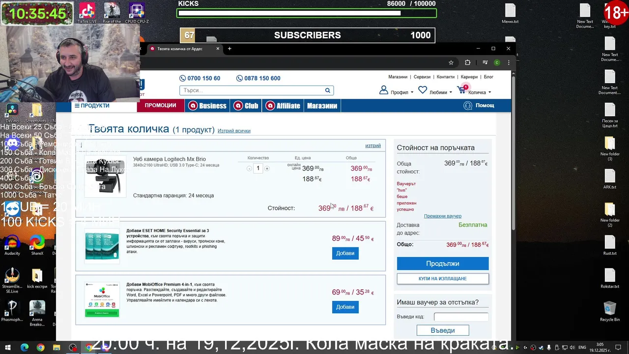The width and height of the screenshot is (629, 354).
Task: Expand the Профил dropdown
Action: pos(402,92)
